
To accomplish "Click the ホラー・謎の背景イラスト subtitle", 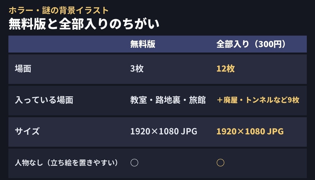I will 58,10.
